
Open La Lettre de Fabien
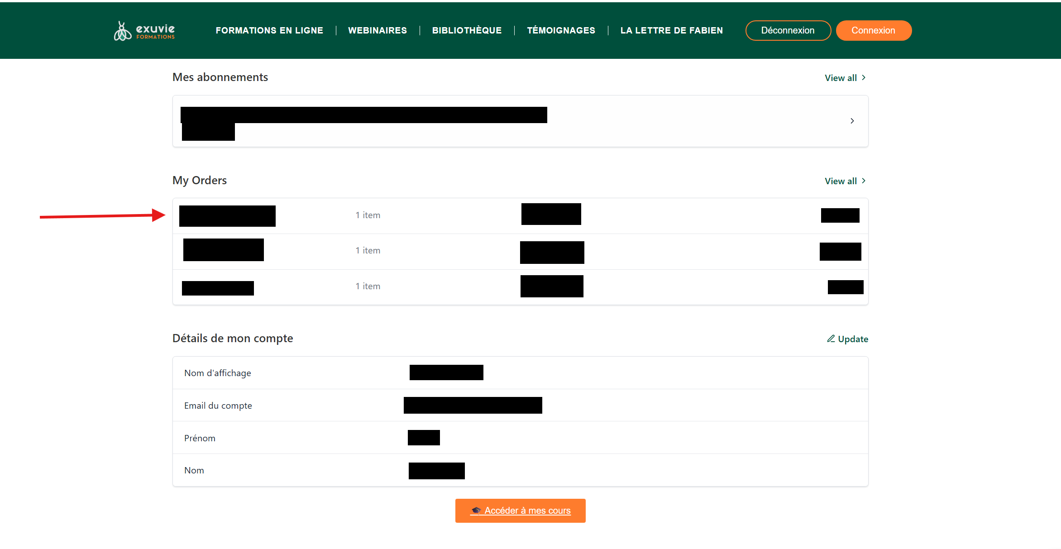pyautogui.click(x=671, y=30)
